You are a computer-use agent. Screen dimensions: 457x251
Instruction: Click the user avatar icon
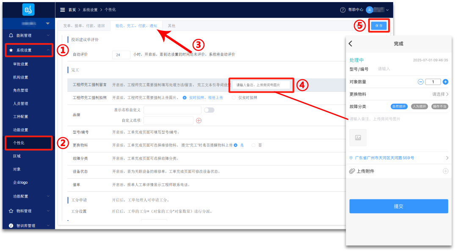click(x=369, y=10)
